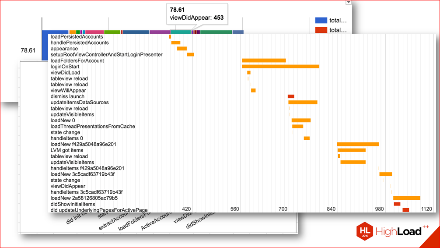Open the dropdown arrow above the chart legend
The image size is (440, 248).
point(349,2)
